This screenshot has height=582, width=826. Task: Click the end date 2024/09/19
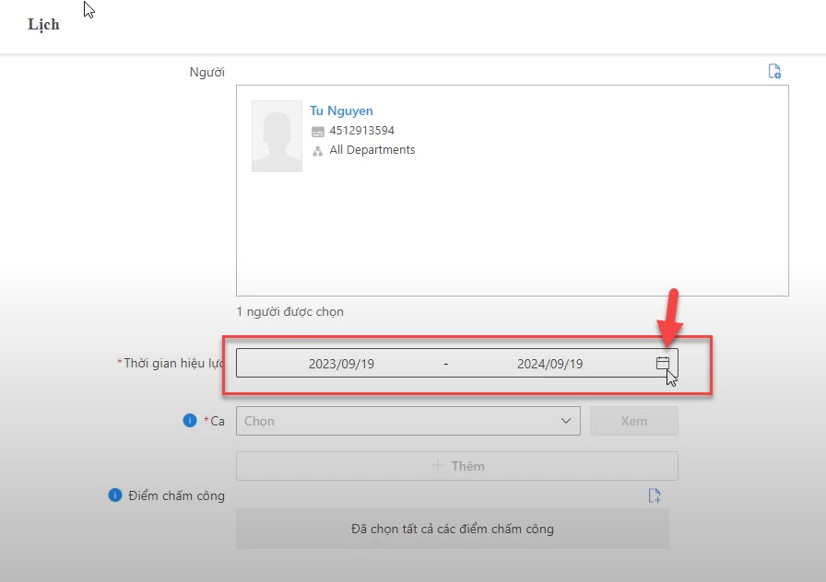click(x=549, y=364)
